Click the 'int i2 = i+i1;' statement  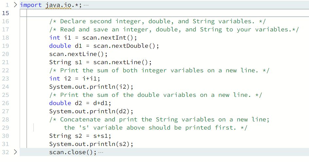(x=75, y=79)
